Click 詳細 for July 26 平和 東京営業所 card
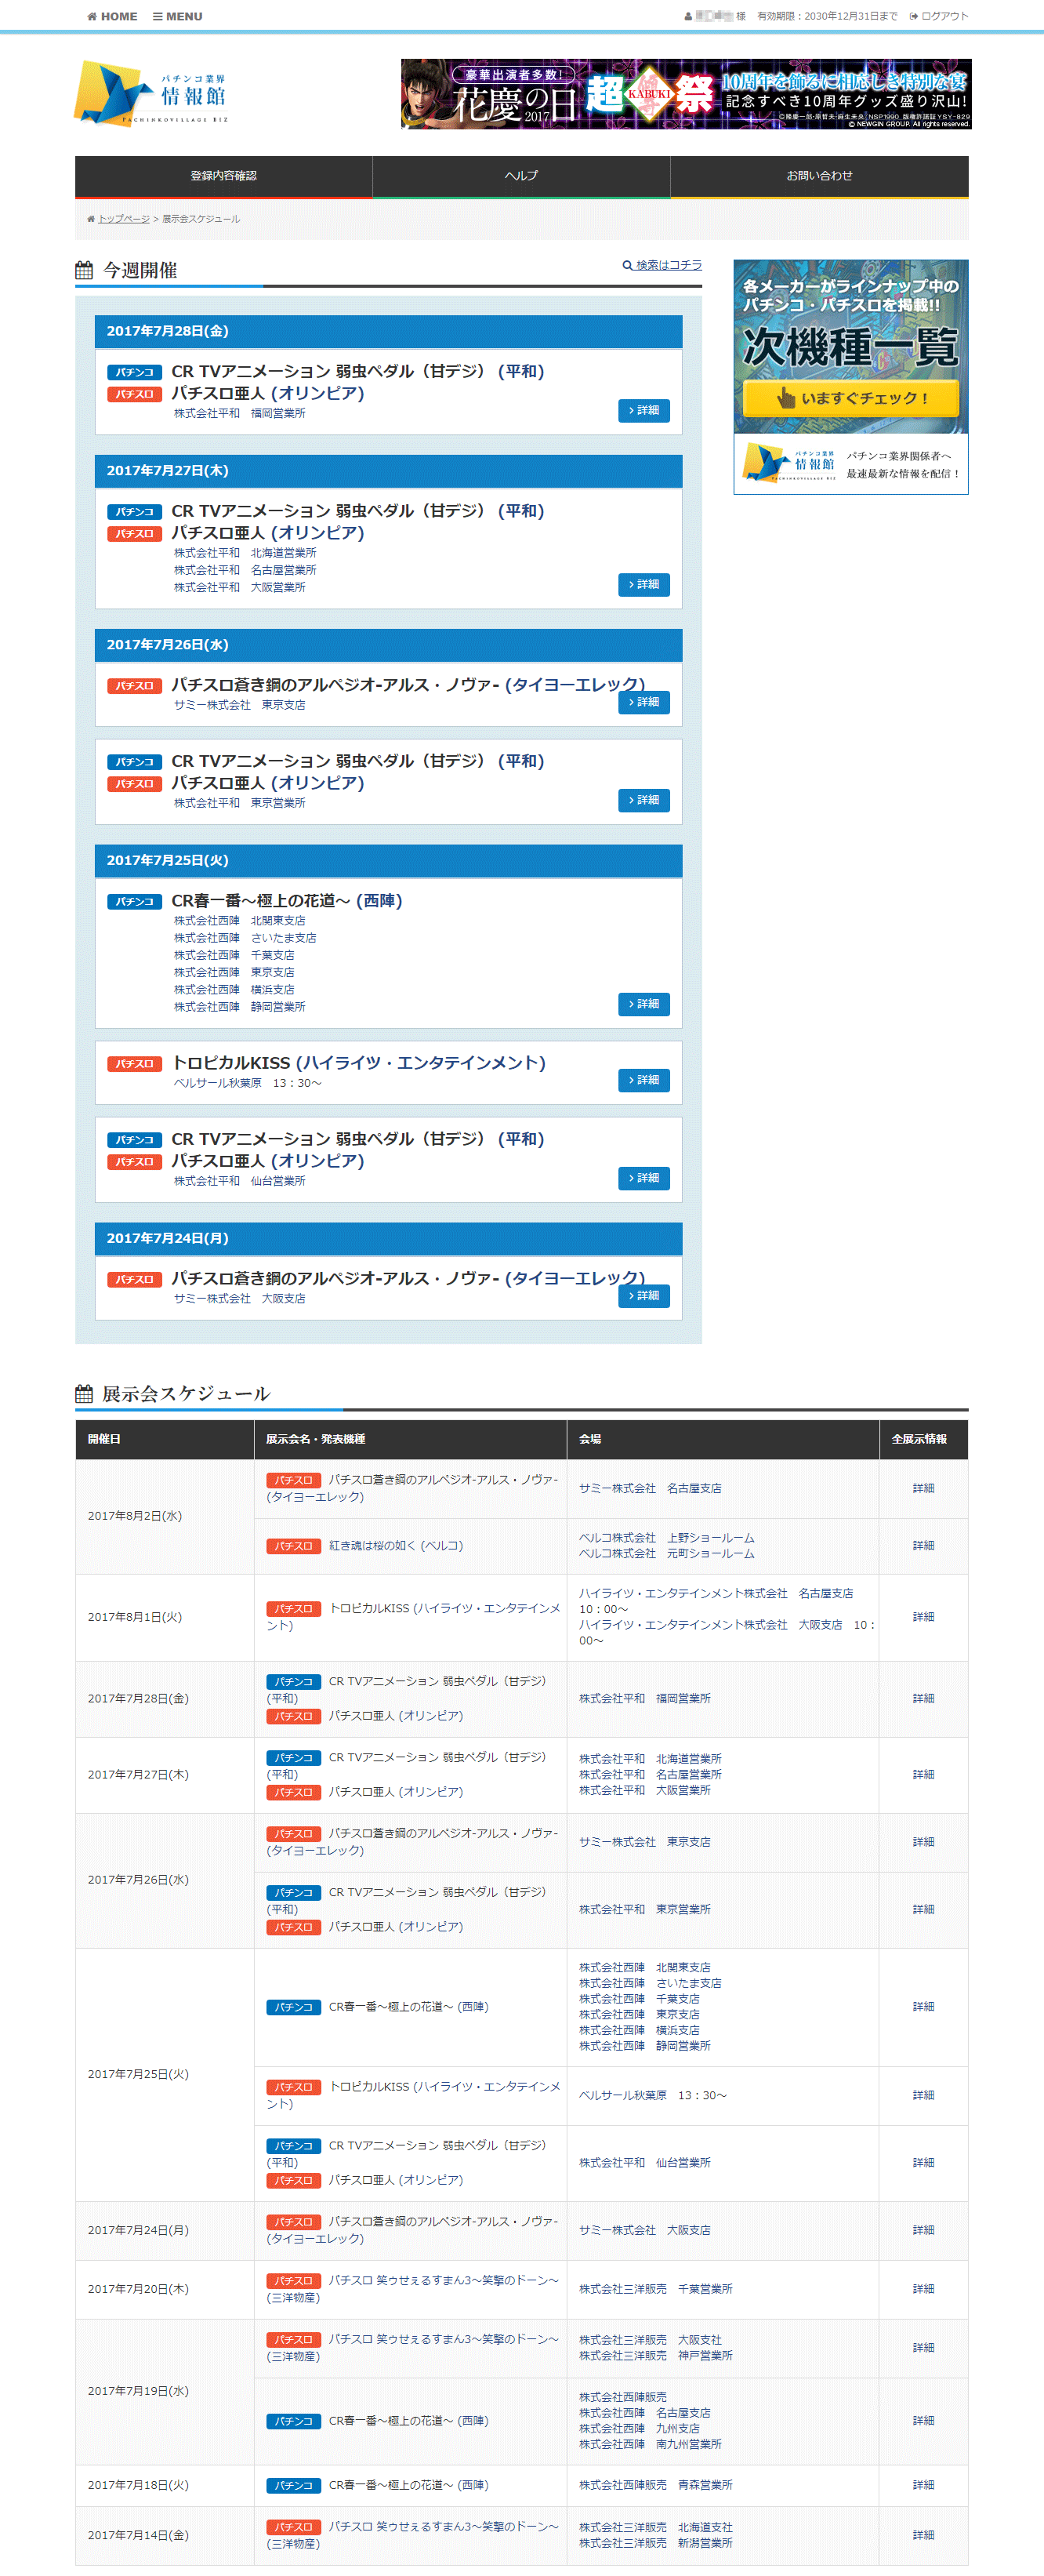Screen dimensions: 1044x2576 tap(643, 800)
